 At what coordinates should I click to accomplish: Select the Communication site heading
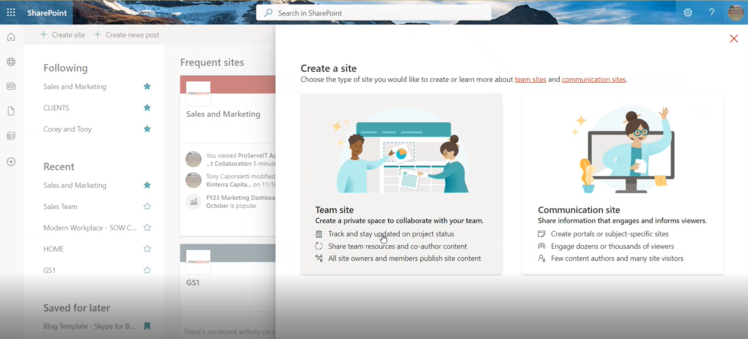[579, 210]
